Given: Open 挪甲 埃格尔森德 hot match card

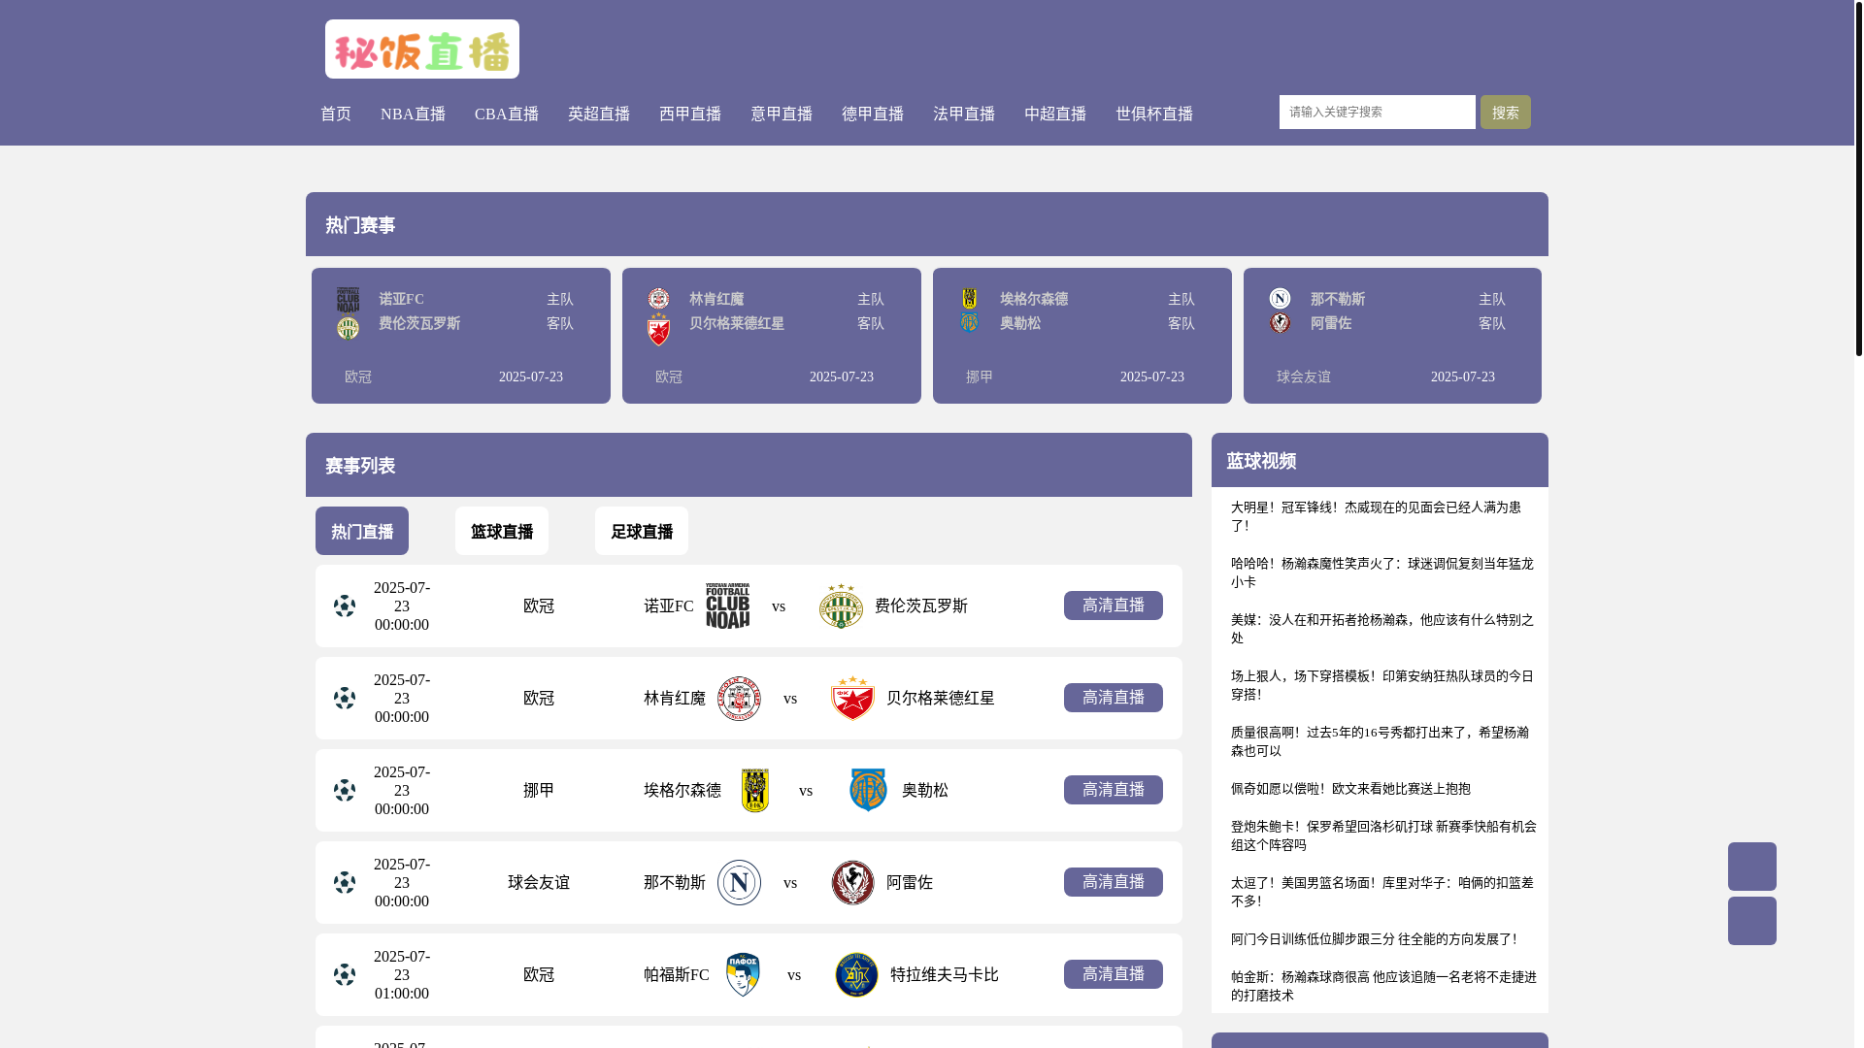Looking at the screenshot, I should (1082, 336).
